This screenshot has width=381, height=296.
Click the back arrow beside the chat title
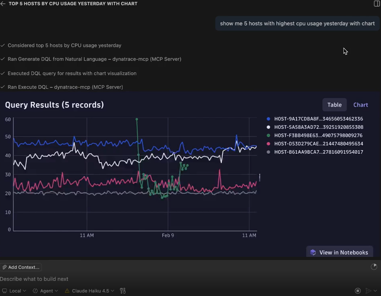click(x=3, y=4)
